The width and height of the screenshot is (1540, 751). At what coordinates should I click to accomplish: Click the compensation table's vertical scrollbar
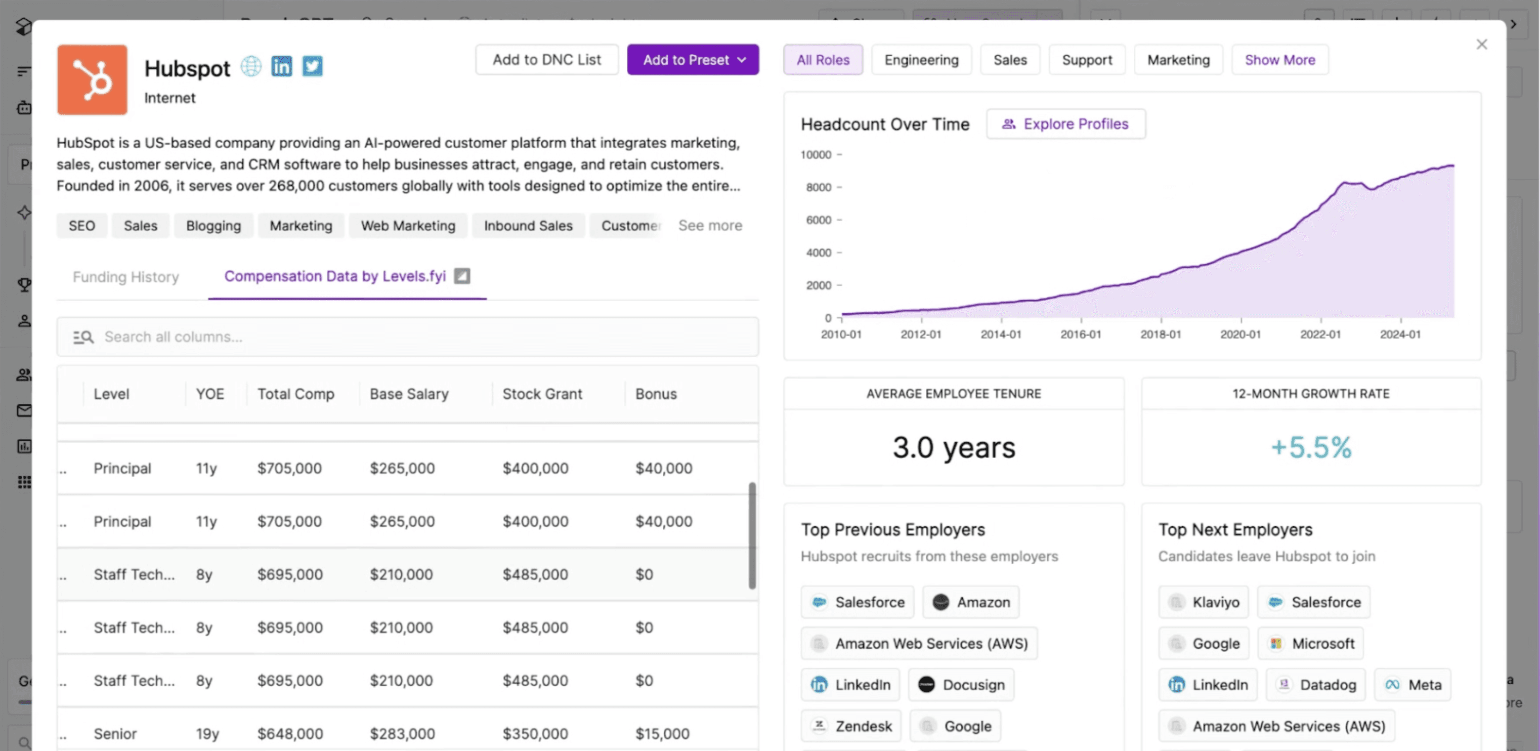(752, 535)
